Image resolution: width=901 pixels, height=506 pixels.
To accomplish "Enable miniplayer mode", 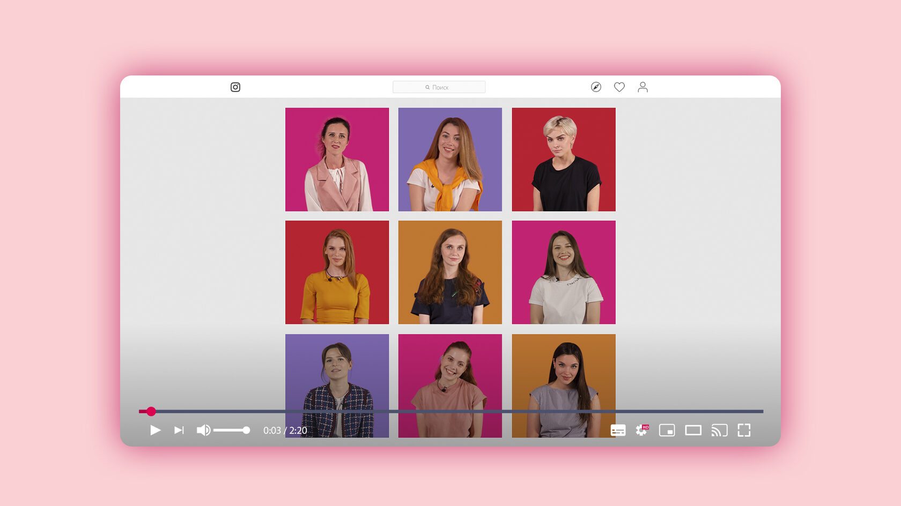I will (667, 430).
